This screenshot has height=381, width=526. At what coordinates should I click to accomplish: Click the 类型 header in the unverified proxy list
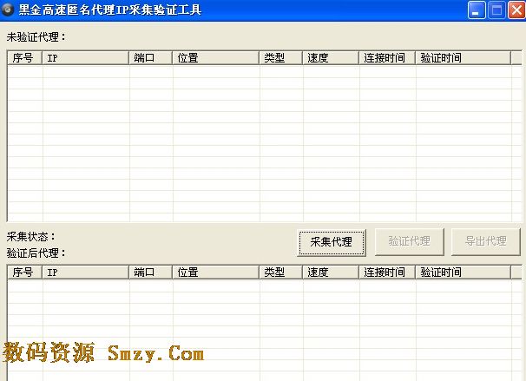(281, 58)
